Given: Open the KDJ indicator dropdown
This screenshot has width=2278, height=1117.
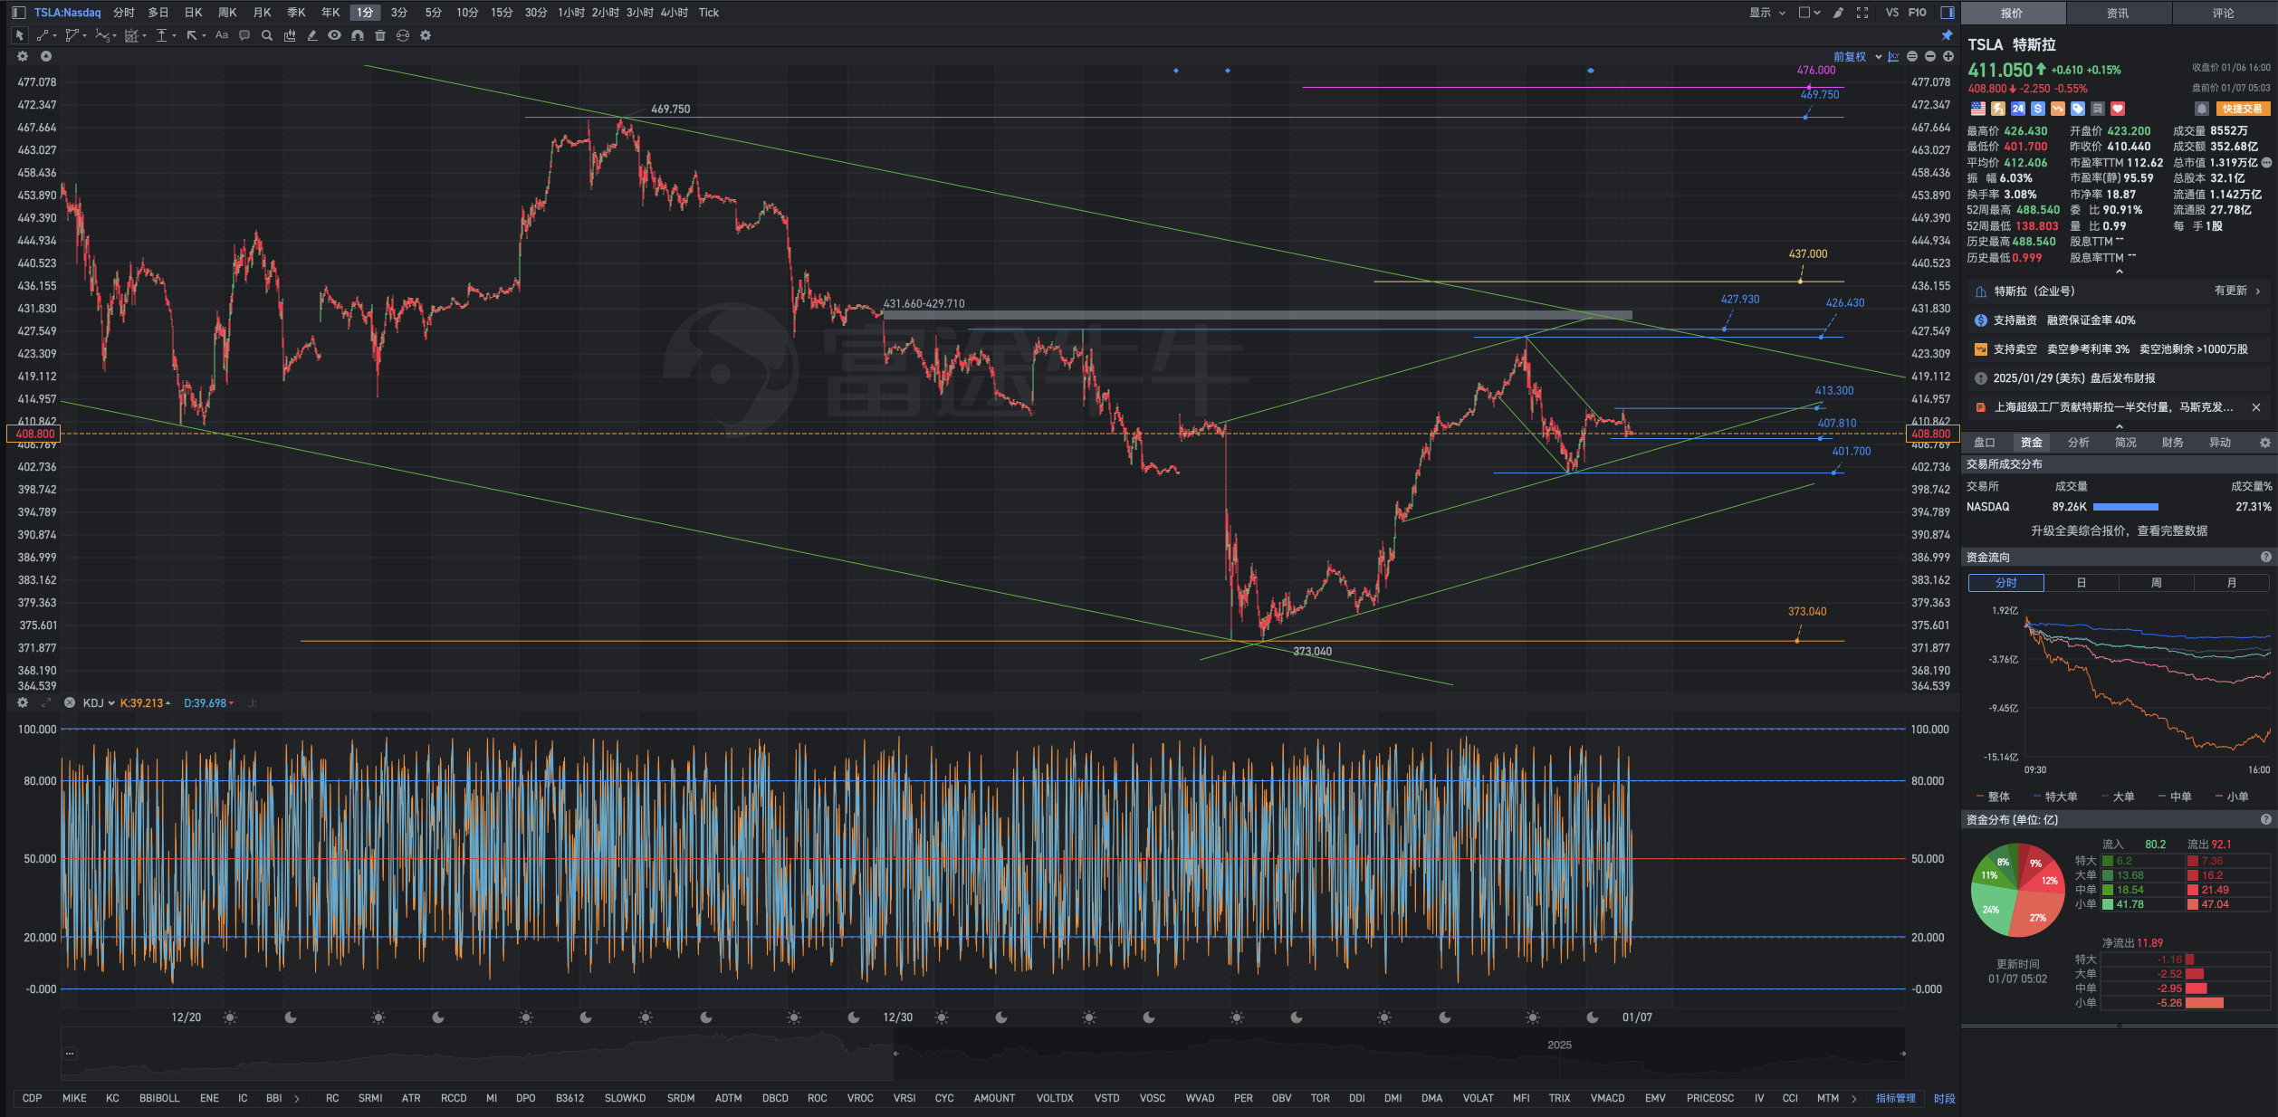Looking at the screenshot, I should tap(99, 702).
